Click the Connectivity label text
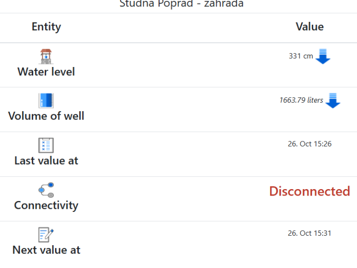The image size is (357, 268). [x=46, y=205]
